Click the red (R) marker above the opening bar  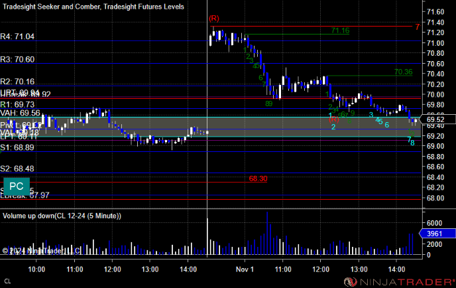pyautogui.click(x=213, y=19)
